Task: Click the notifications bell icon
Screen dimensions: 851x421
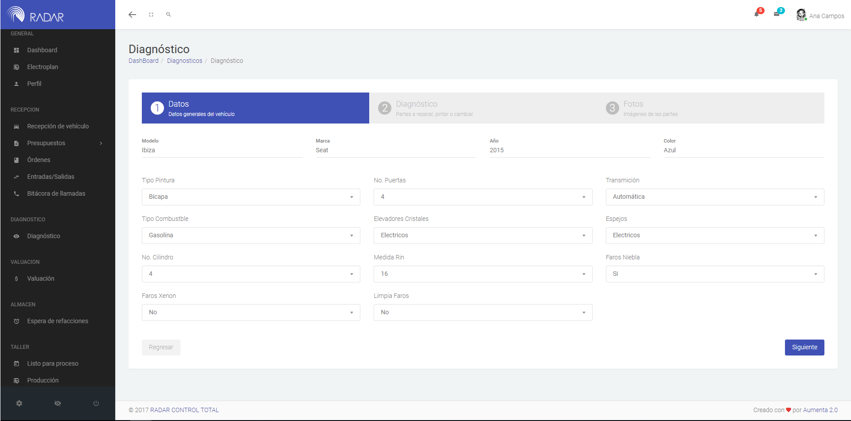Action: [x=757, y=14]
